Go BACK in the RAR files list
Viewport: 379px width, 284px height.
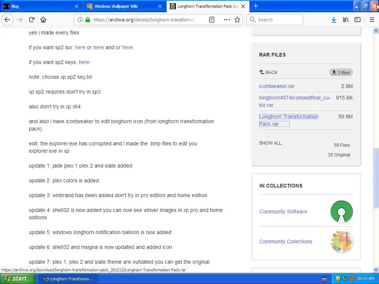tap(269, 72)
